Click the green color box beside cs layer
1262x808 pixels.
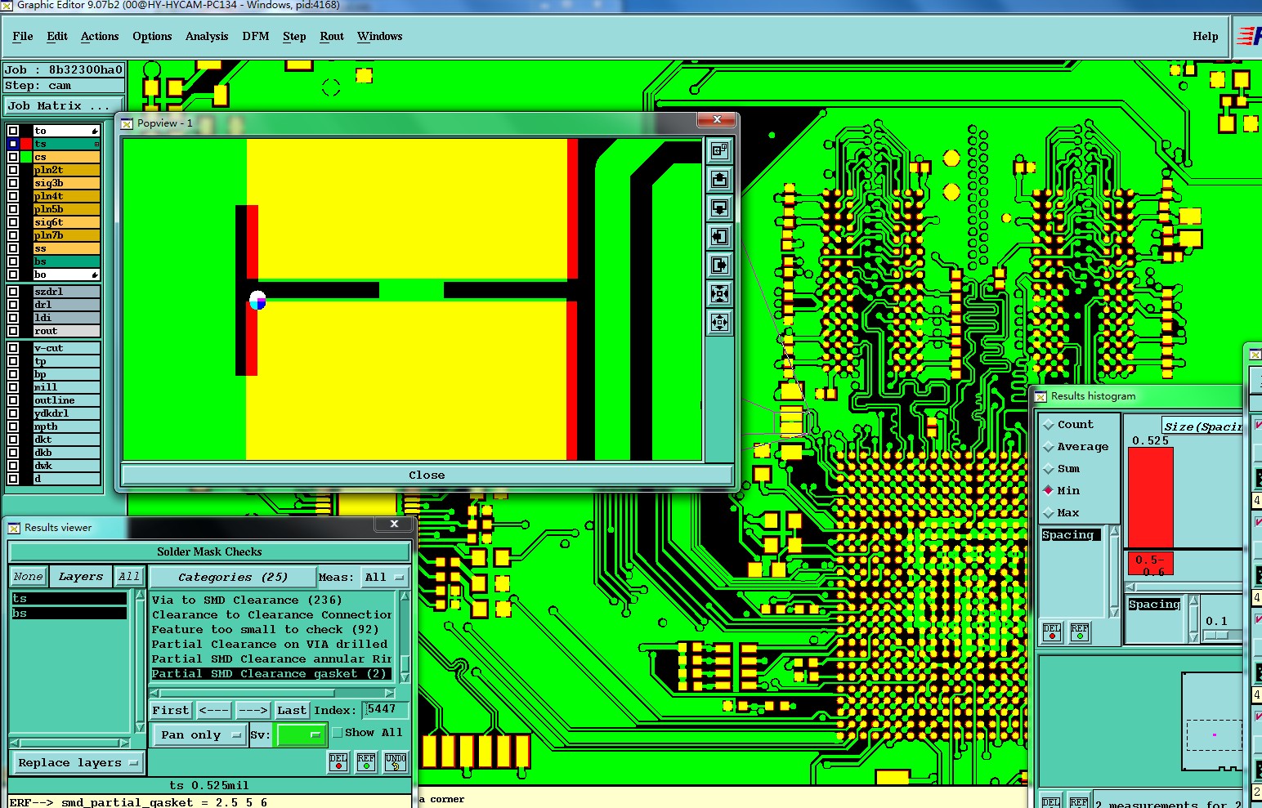tap(26, 157)
